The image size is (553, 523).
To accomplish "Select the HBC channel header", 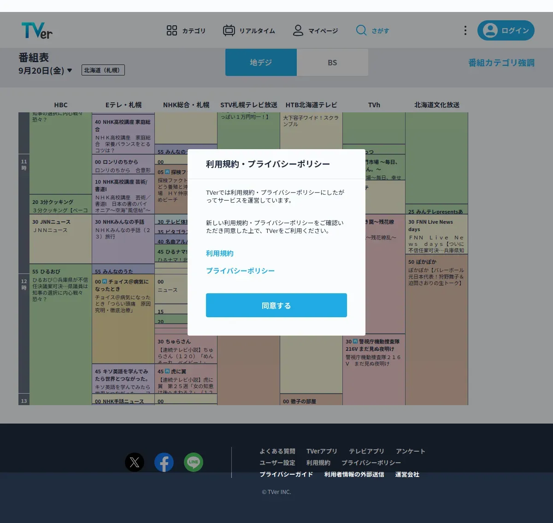I will point(61,105).
